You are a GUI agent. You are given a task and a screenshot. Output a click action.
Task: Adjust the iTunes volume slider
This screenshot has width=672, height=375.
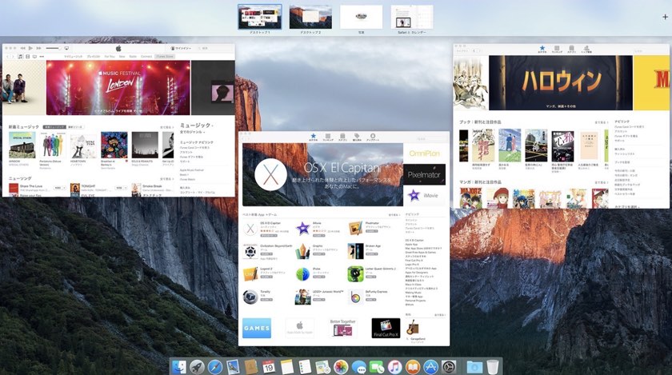(x=54, y=48)
